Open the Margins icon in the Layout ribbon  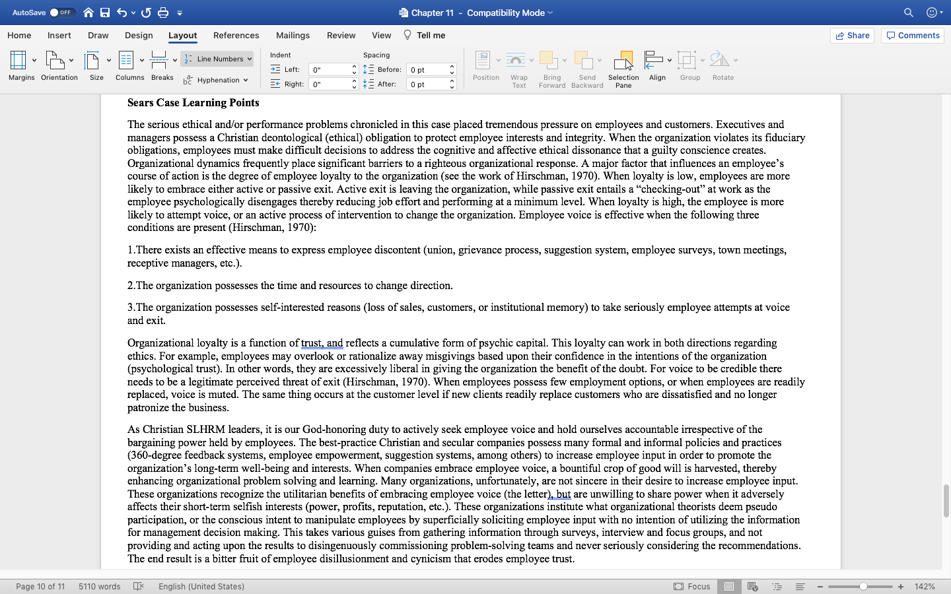coord(18,60)
